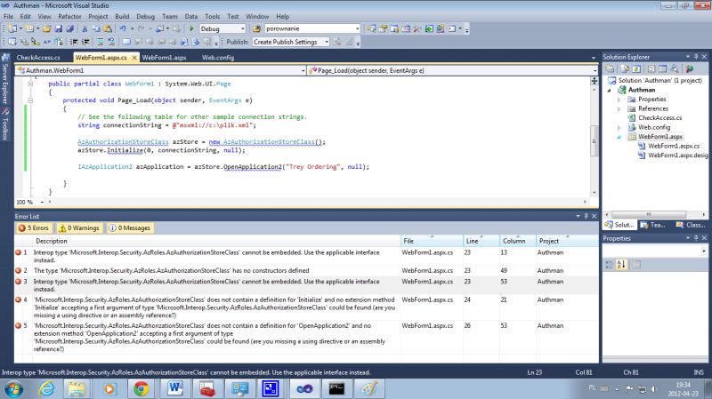Sort error list by Line column
The height and width of the screenshot is (399, 712).
coord(481,241)
